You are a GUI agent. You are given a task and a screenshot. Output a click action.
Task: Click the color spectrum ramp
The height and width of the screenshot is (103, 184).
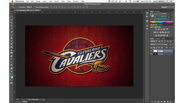tap(161, 22)
